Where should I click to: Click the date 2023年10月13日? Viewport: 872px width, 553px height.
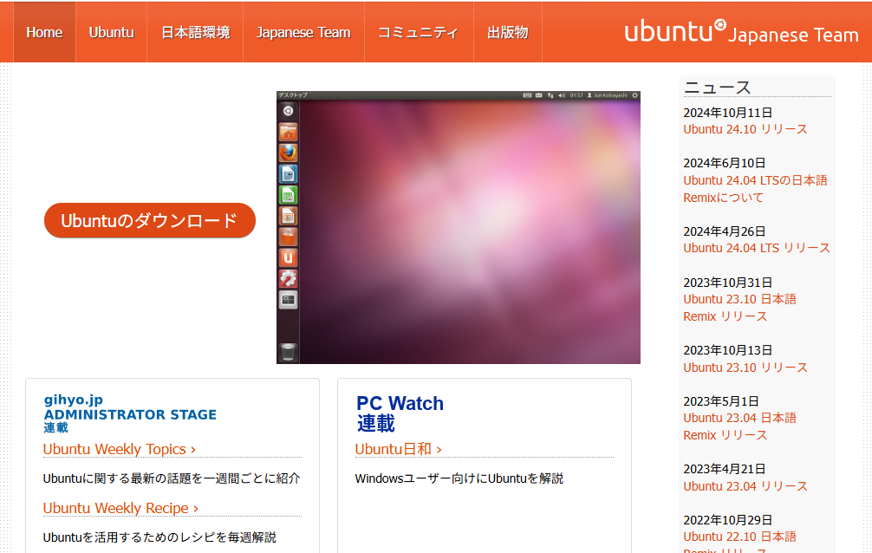(727, 350)
